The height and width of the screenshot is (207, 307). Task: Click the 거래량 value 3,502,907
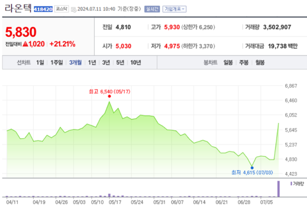tap(277, 27)
